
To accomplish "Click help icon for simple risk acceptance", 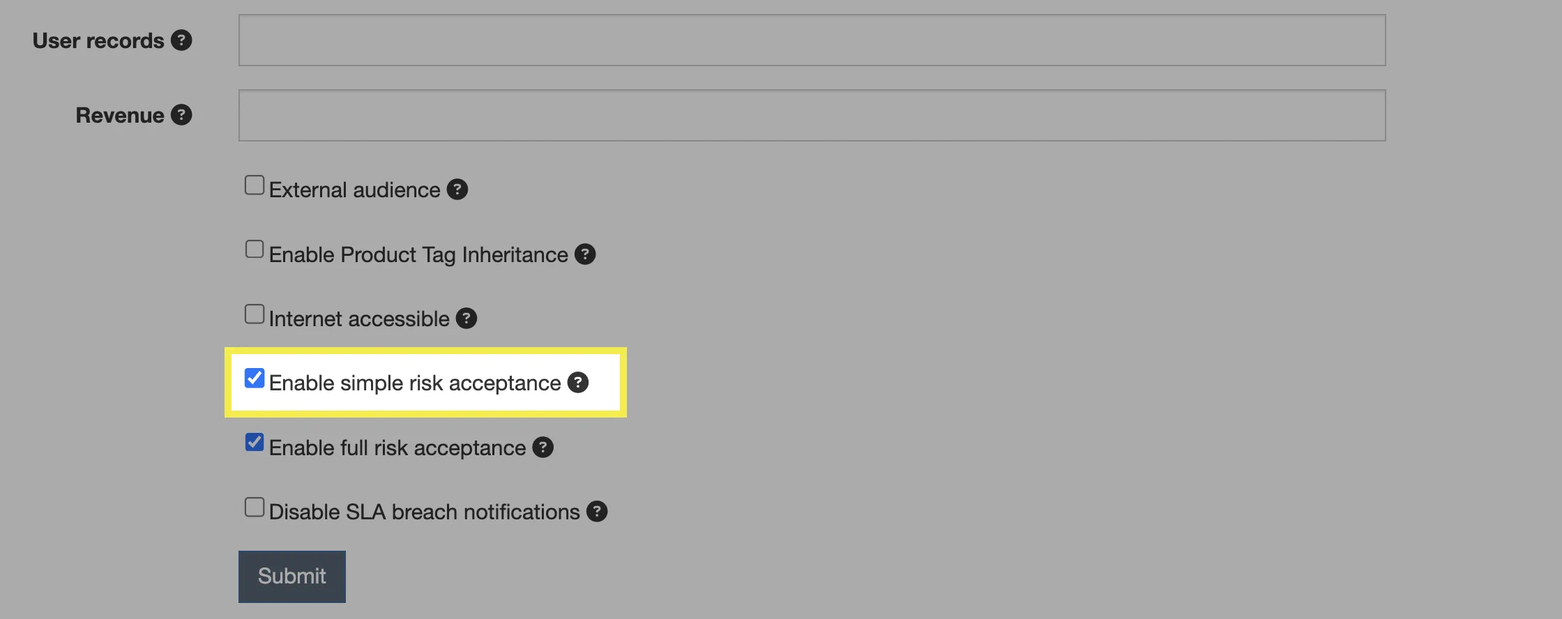I will (578, 383).
